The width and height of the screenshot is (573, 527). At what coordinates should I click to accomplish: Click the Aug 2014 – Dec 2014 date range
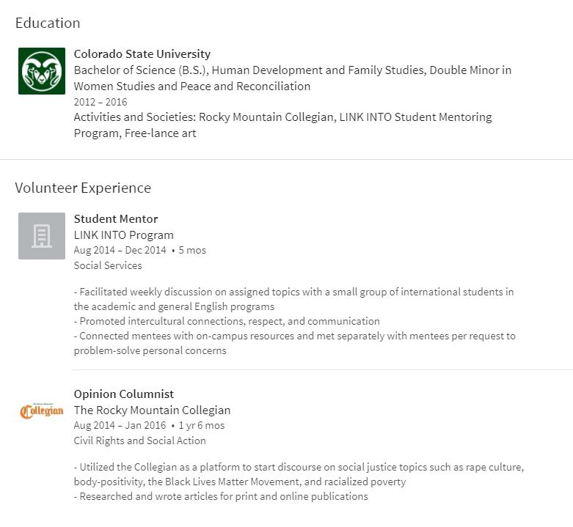pos(120,251)
